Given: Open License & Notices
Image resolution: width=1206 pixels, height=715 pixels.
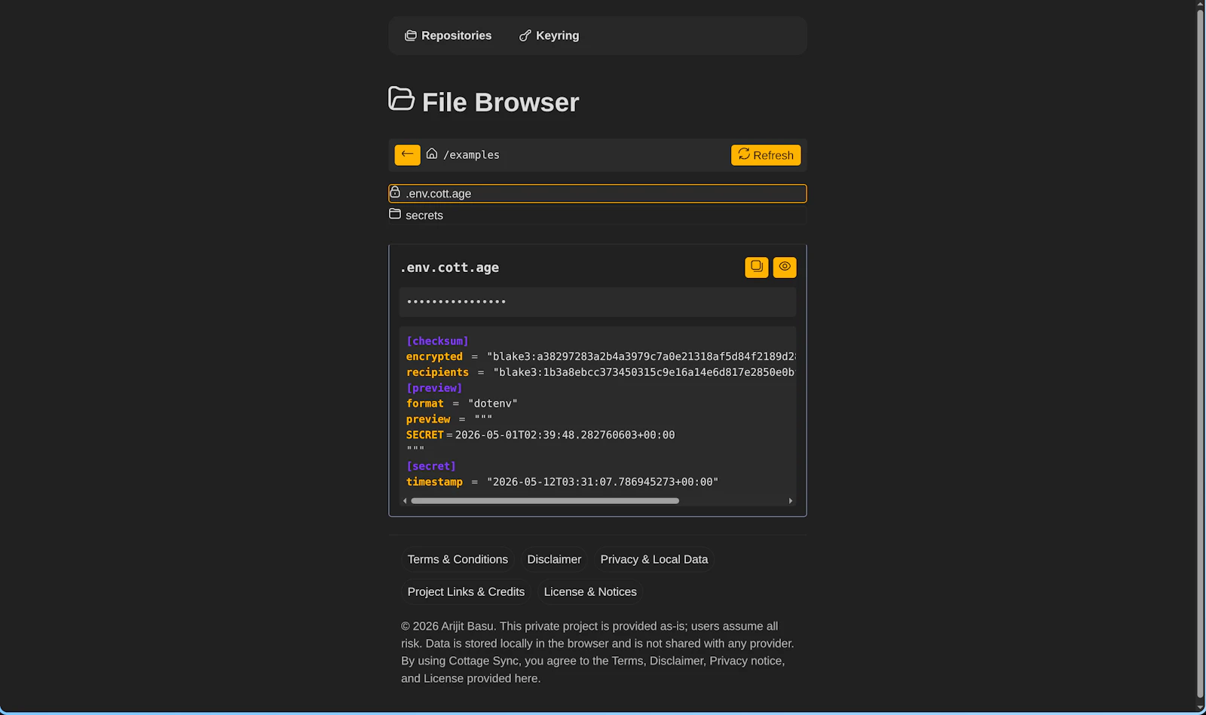Looking at the screenshot, I should coord(590,592).
